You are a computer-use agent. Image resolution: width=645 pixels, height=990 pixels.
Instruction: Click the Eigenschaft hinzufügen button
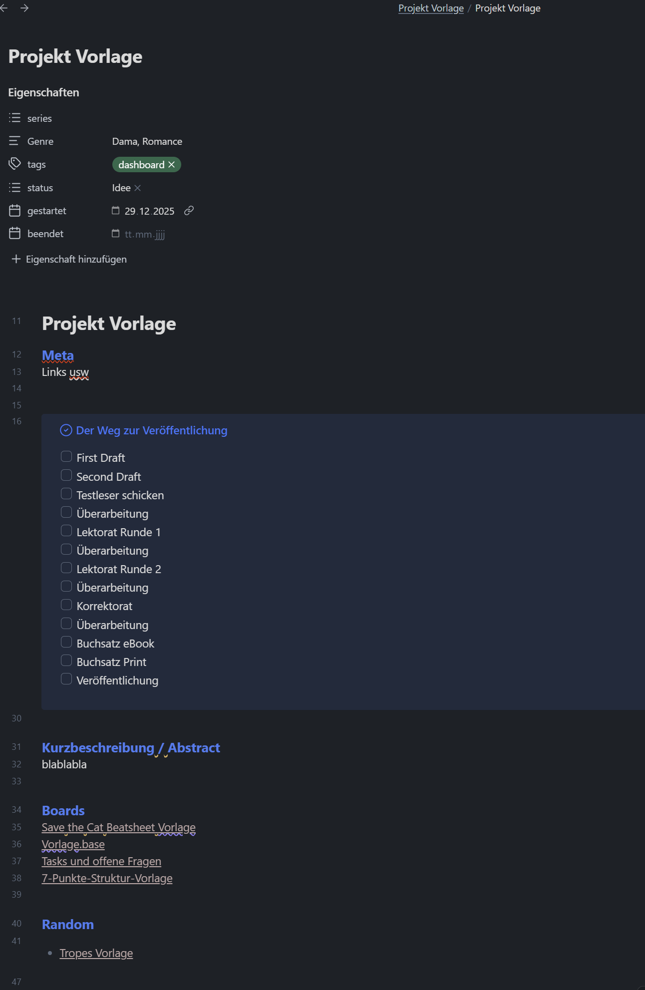[x=69, y=259]
